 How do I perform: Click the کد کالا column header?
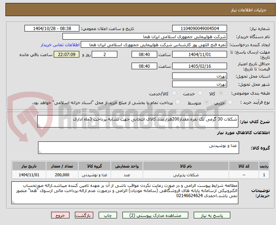[x=244, y=166]
